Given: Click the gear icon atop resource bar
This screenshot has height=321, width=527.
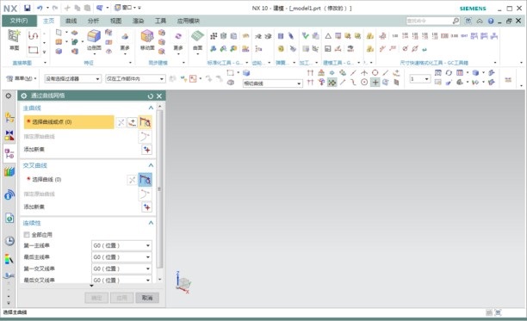Looking at the screenshot, I should tap(9, 96).
